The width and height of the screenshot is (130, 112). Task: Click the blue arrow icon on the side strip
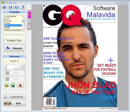click(x=29, y=22)
